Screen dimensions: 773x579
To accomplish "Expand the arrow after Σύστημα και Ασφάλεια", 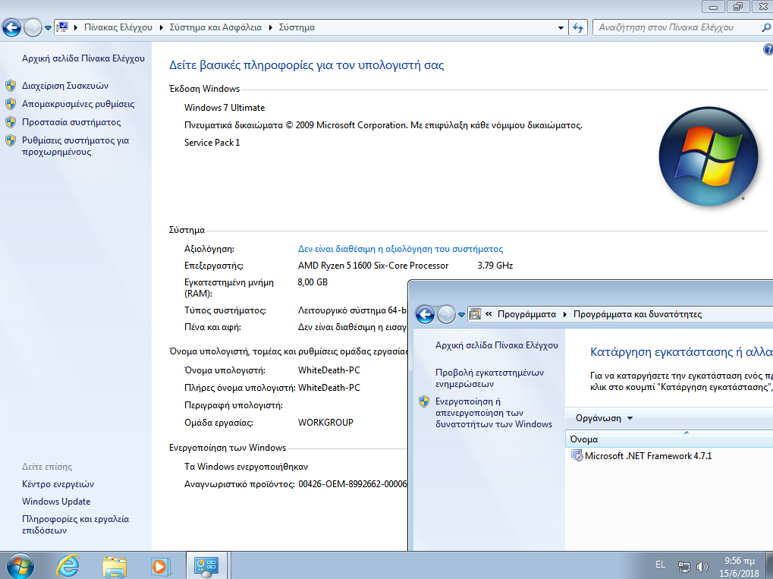I will pos(271,27).
